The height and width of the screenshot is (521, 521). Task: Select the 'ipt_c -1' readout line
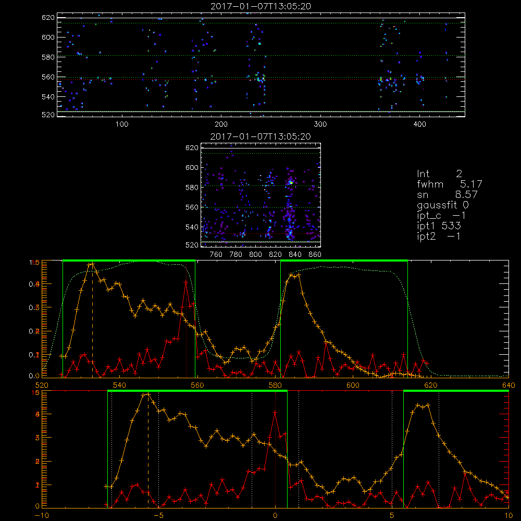pos(442,216)
